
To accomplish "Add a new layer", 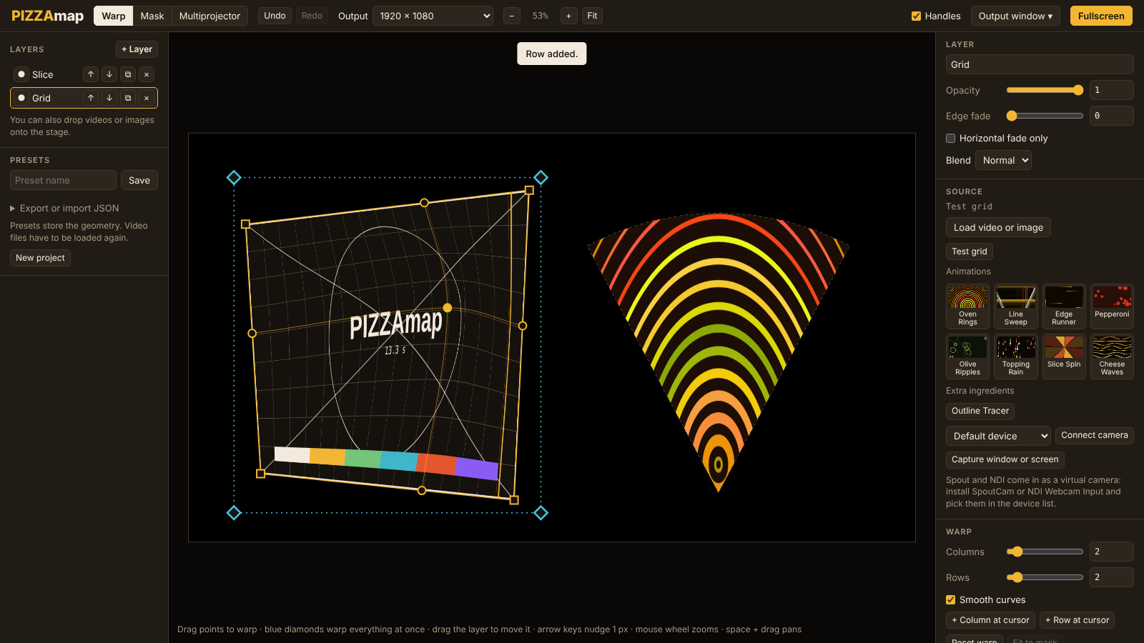I will click(137, 49).
